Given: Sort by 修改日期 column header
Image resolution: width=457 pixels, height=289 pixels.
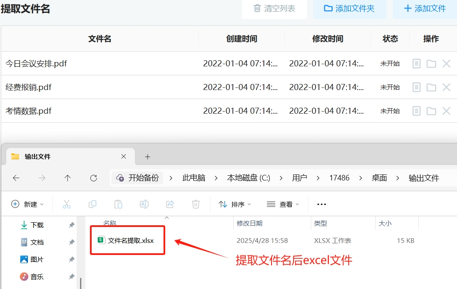Looking at the screenshot, I should [x=250, y=224].
